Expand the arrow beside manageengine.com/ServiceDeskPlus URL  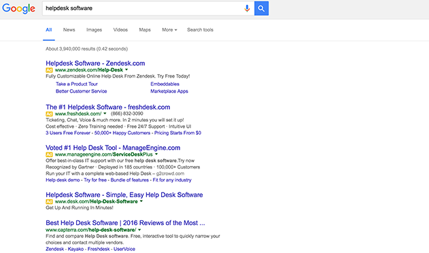[x=156, y=154]
